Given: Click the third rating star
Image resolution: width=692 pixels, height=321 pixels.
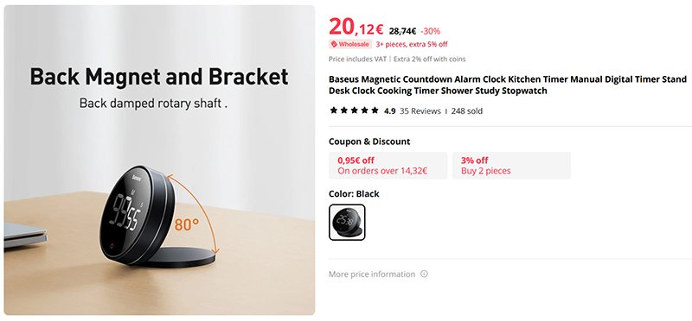Looking at the screenshot, I should pyautogui.click(x=354, y=110).
